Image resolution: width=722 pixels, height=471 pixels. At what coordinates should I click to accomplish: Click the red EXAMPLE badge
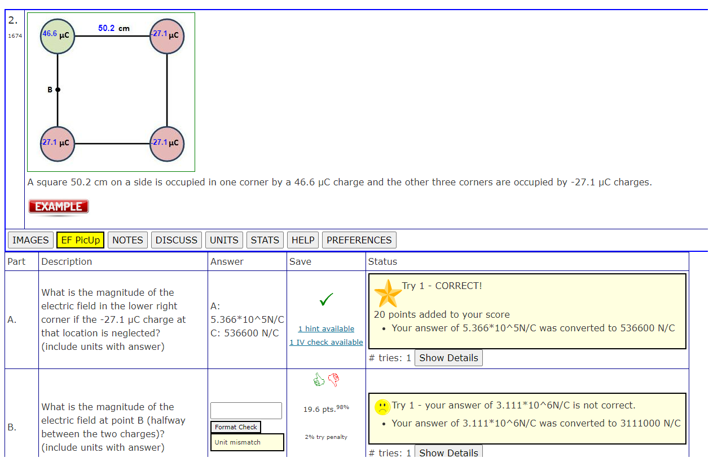point(58,207)
